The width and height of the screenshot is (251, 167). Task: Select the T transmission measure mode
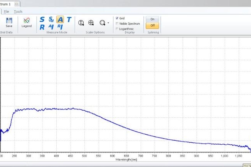(69, 20)
